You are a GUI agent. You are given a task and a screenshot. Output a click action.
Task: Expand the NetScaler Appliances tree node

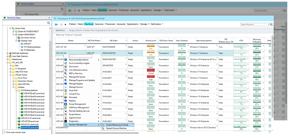click(x=7, y=53)
